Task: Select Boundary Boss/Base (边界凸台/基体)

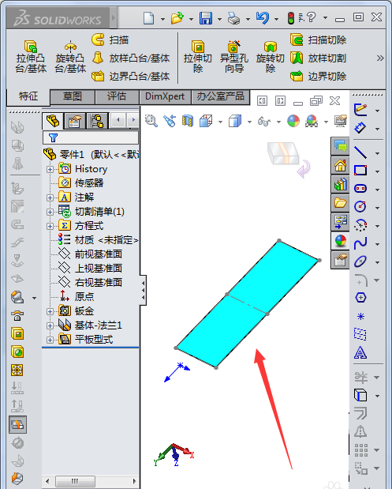Action: point(131,76)
